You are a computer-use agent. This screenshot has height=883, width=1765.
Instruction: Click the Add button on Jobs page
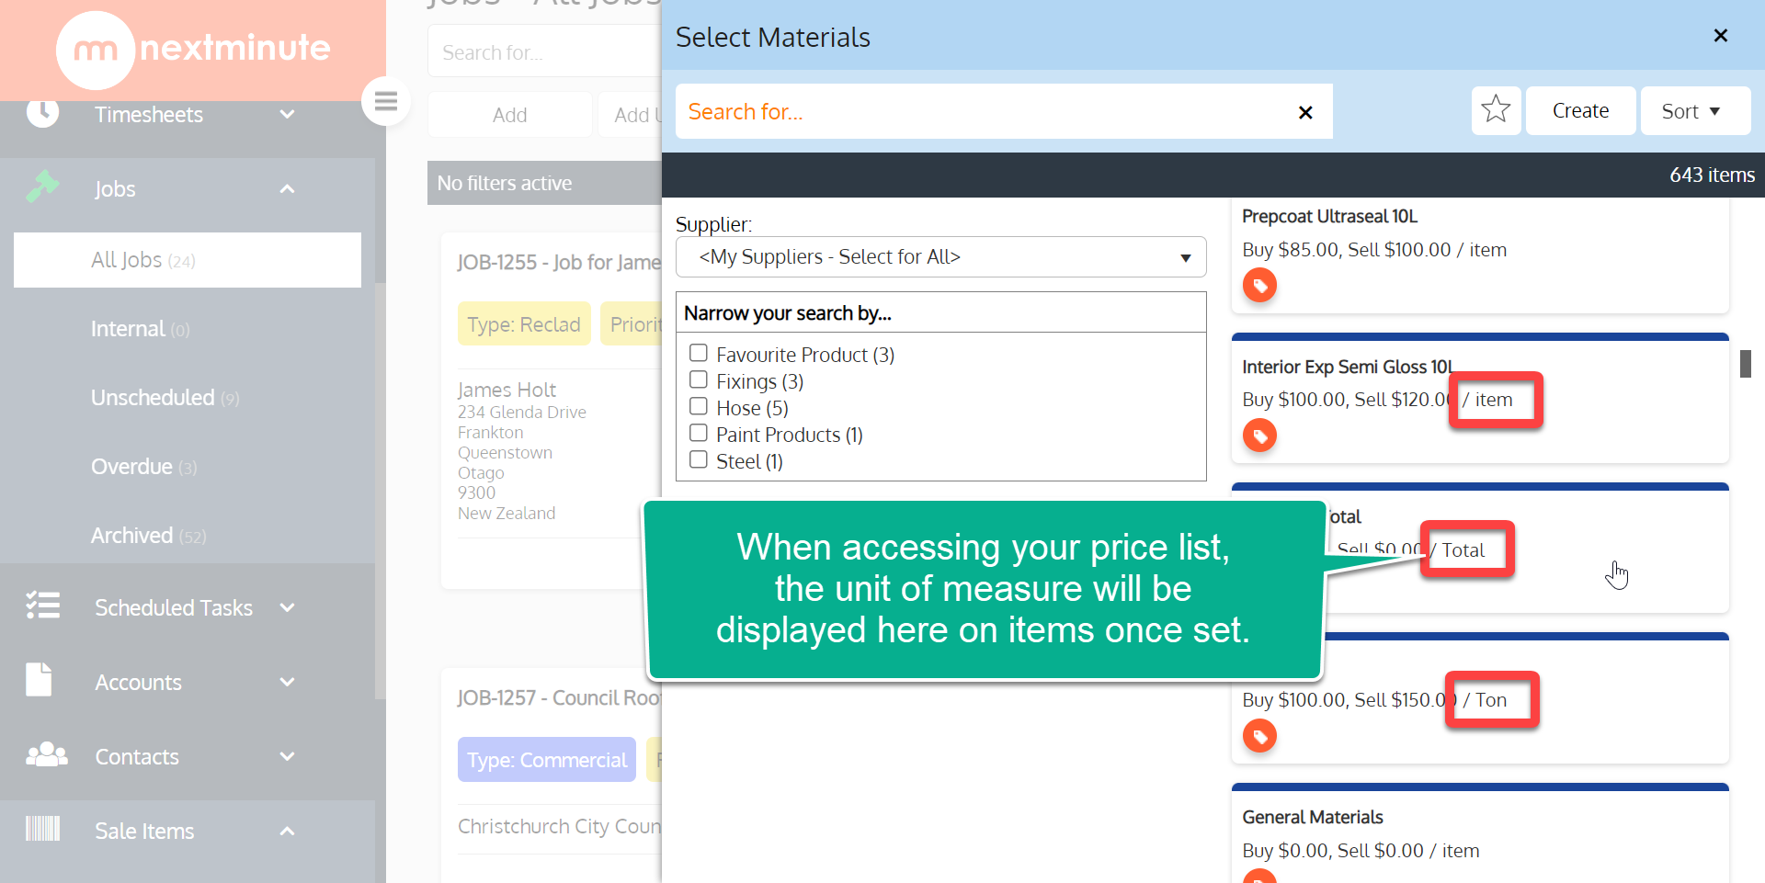tap(510, 115)
